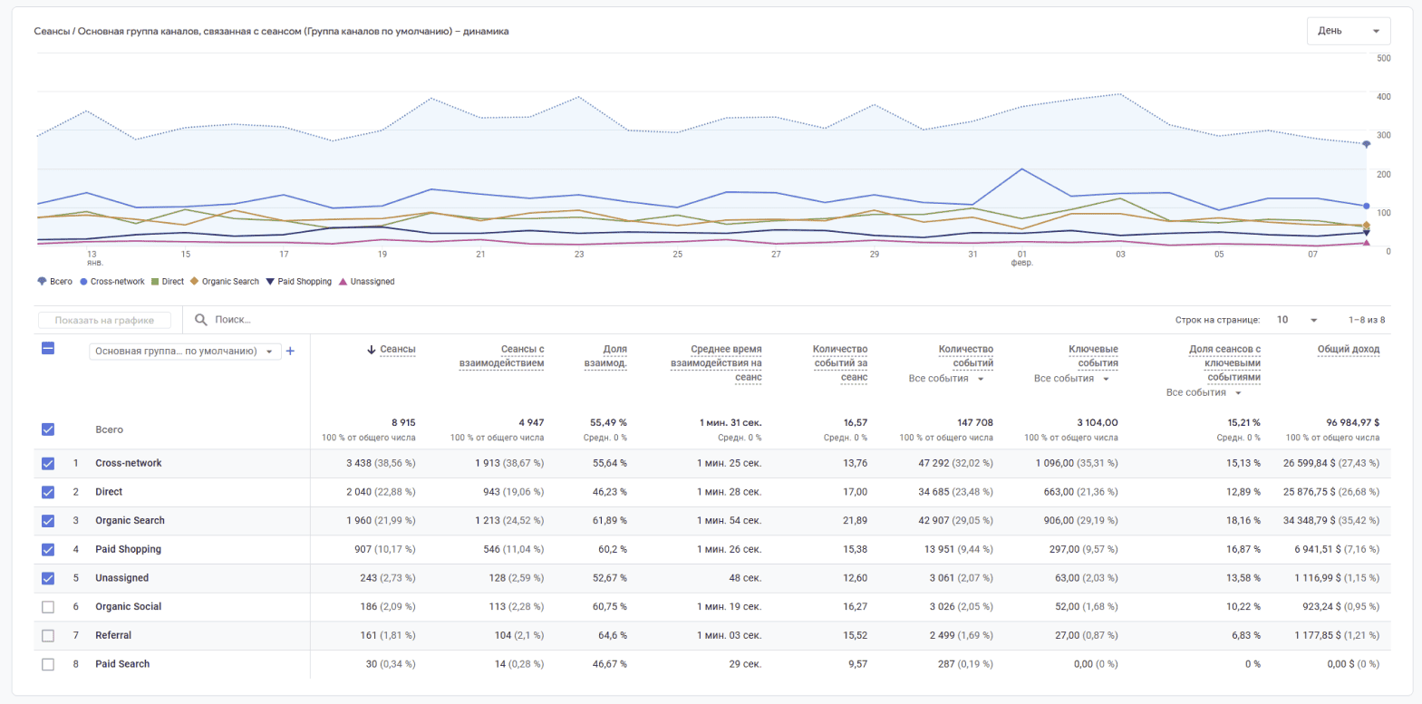
Task: Click the Paid Shopping legend triangle
Action: pyautogui.click(x=270, y=282)
